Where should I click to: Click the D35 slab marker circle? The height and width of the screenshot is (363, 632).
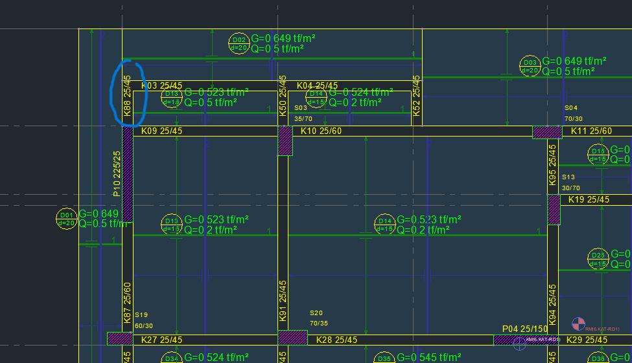point(384,358)
